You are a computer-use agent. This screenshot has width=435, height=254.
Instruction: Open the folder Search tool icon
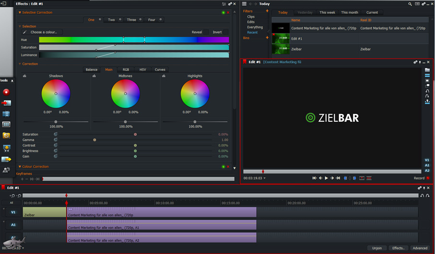tap(6, 135)
